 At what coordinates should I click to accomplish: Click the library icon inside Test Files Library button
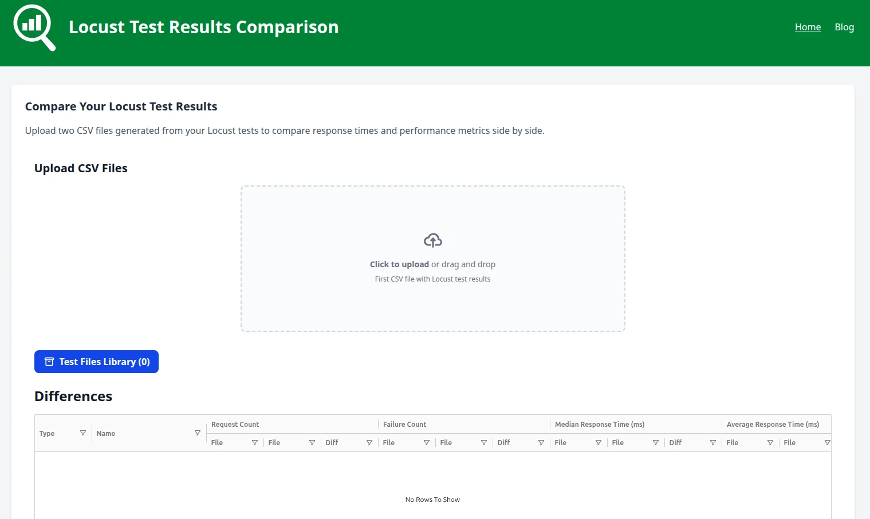(49, 362)
